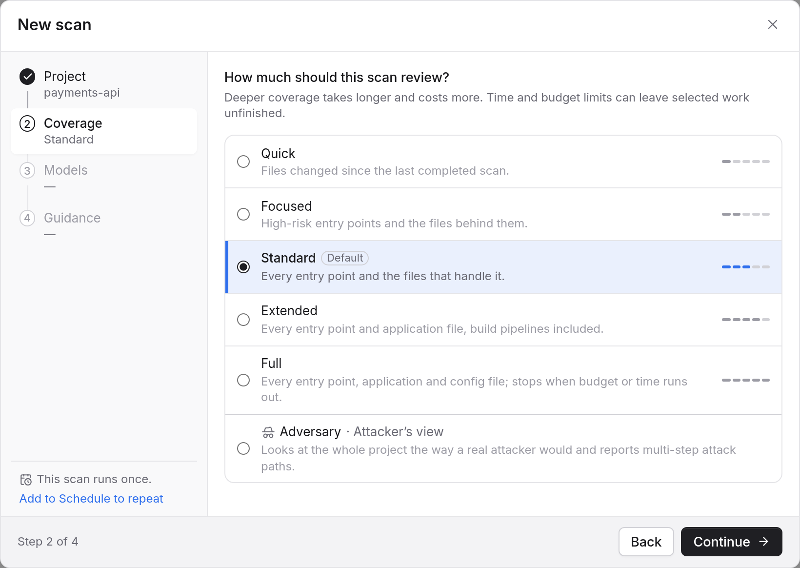The image size is (800, 568).
Task: Select the Adversary radio button
Action: tap(243, 448)
